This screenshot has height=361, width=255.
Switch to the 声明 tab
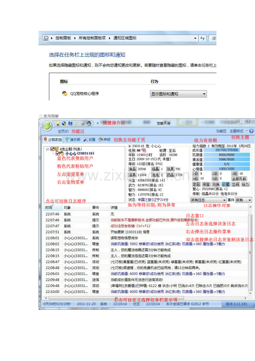point(104,139)
